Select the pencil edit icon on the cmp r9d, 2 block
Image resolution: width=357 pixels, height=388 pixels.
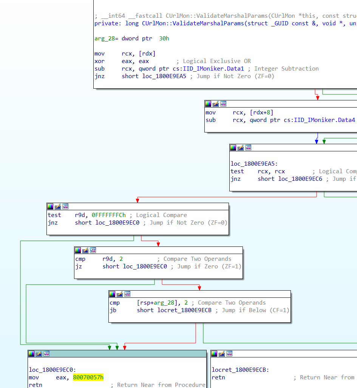pos(85,250)
